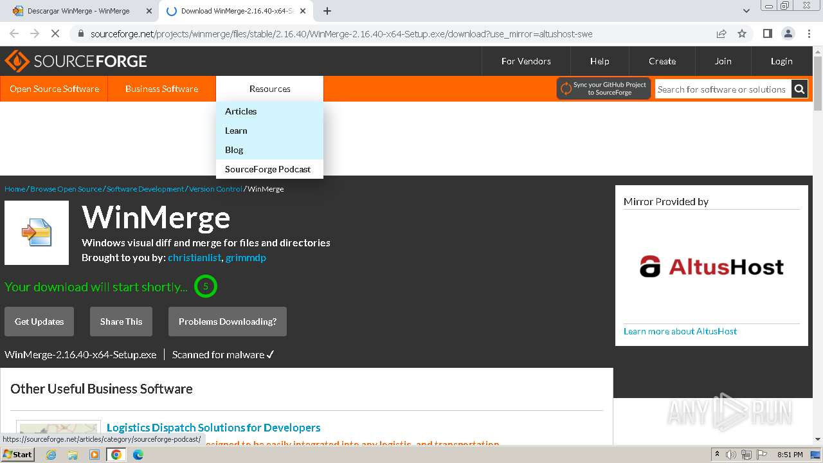Select Articles from the Resources dropdown
This screenshot has height=463, width=823.
269,111
